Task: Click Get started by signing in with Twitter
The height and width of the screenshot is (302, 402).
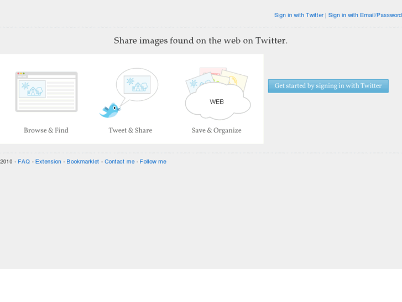Action: (328, 86)
